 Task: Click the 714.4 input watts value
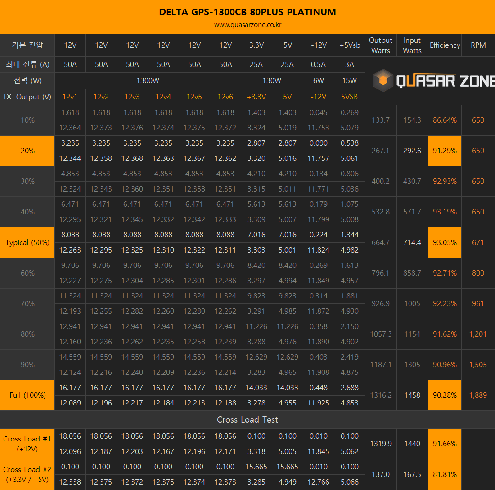412,242
